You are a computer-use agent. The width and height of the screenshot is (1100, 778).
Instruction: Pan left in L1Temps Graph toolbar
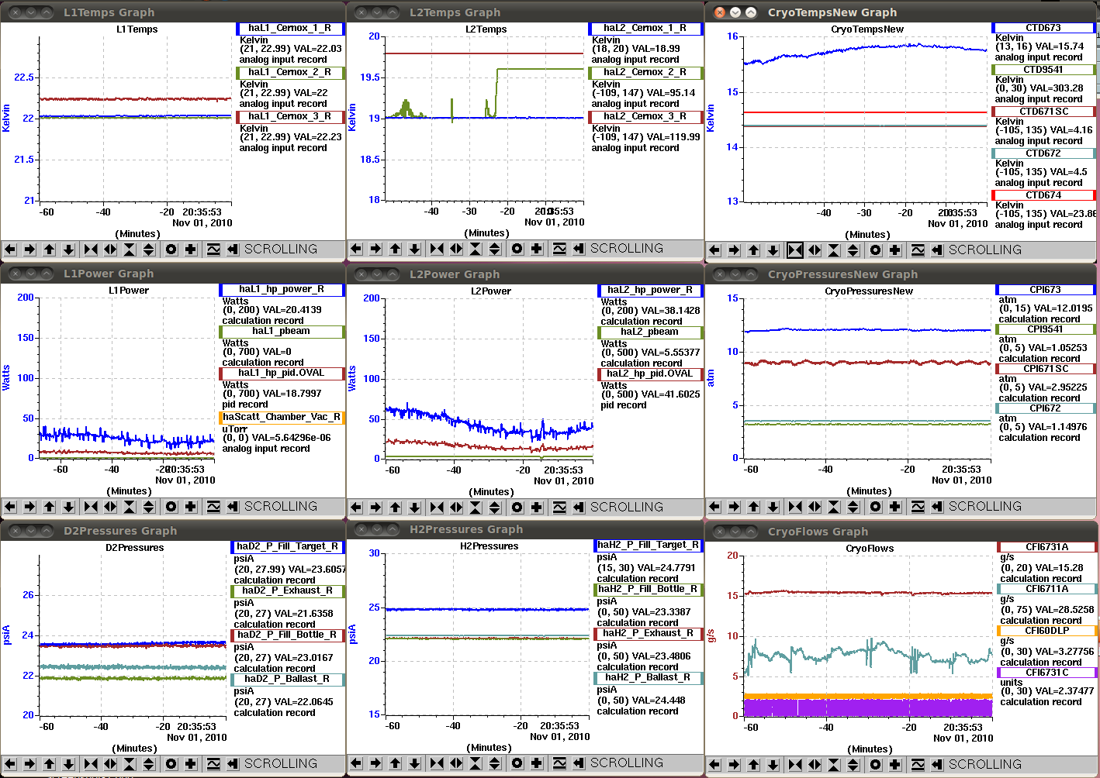point(10,250)
